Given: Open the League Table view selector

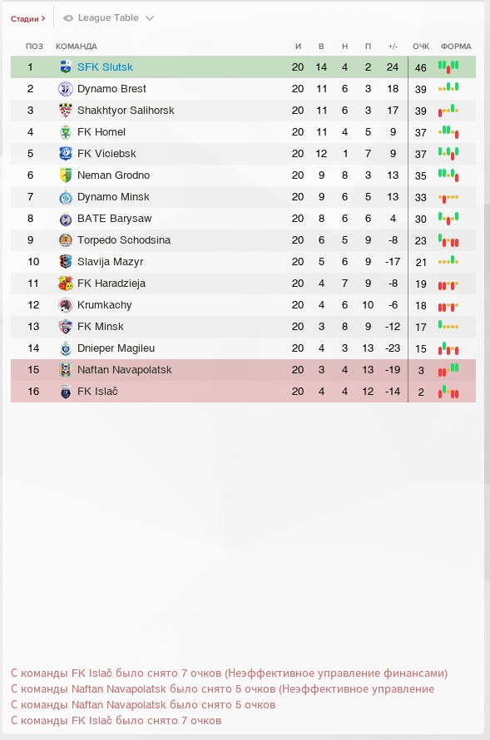Looking at the screenshot, I should pos(109,18).
